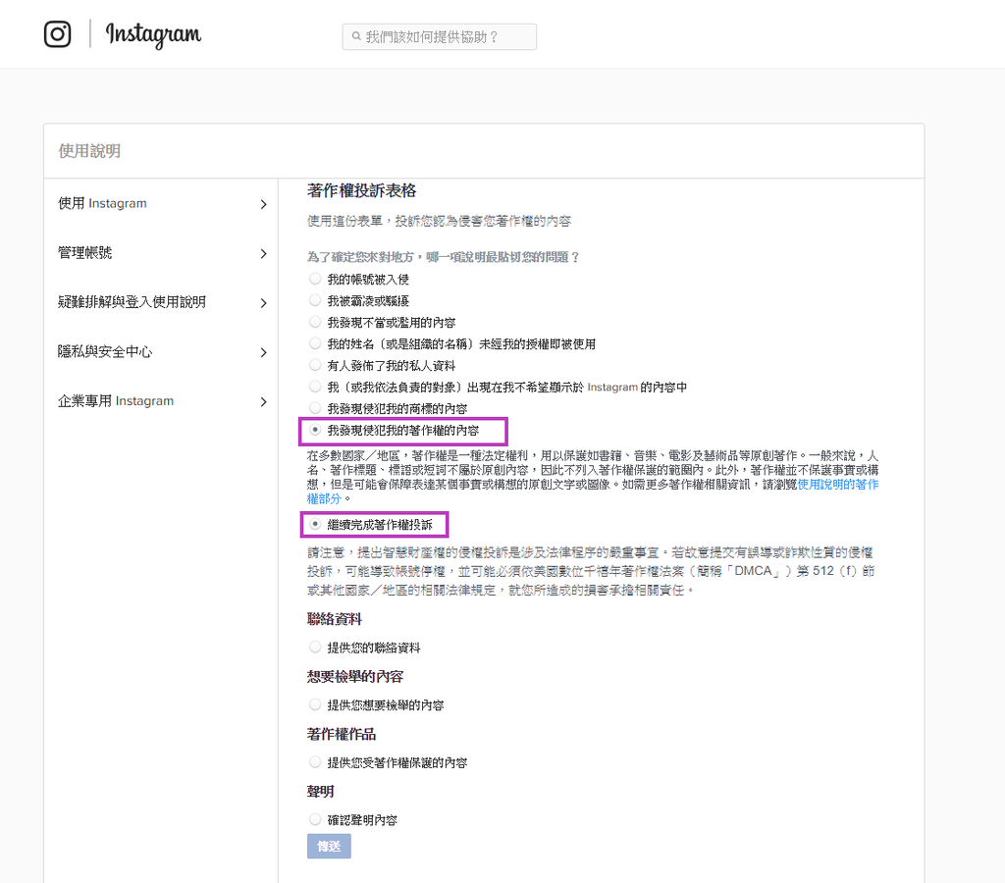Screen dimensions: 1005x883
Task: Select the 我被霸凌或騷擾 radio option
Action: 315,300
